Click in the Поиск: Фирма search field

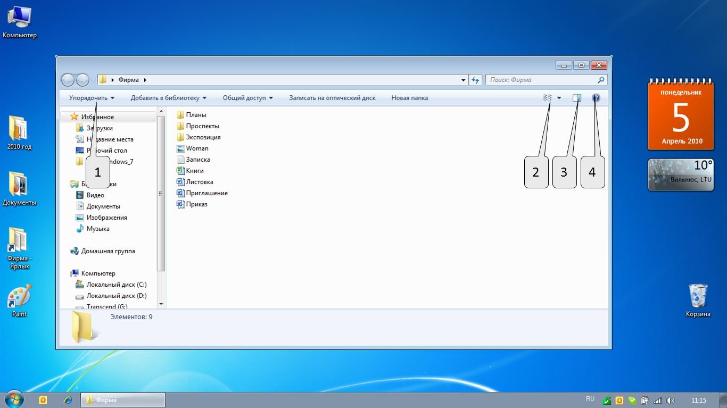tap(540, 80)
